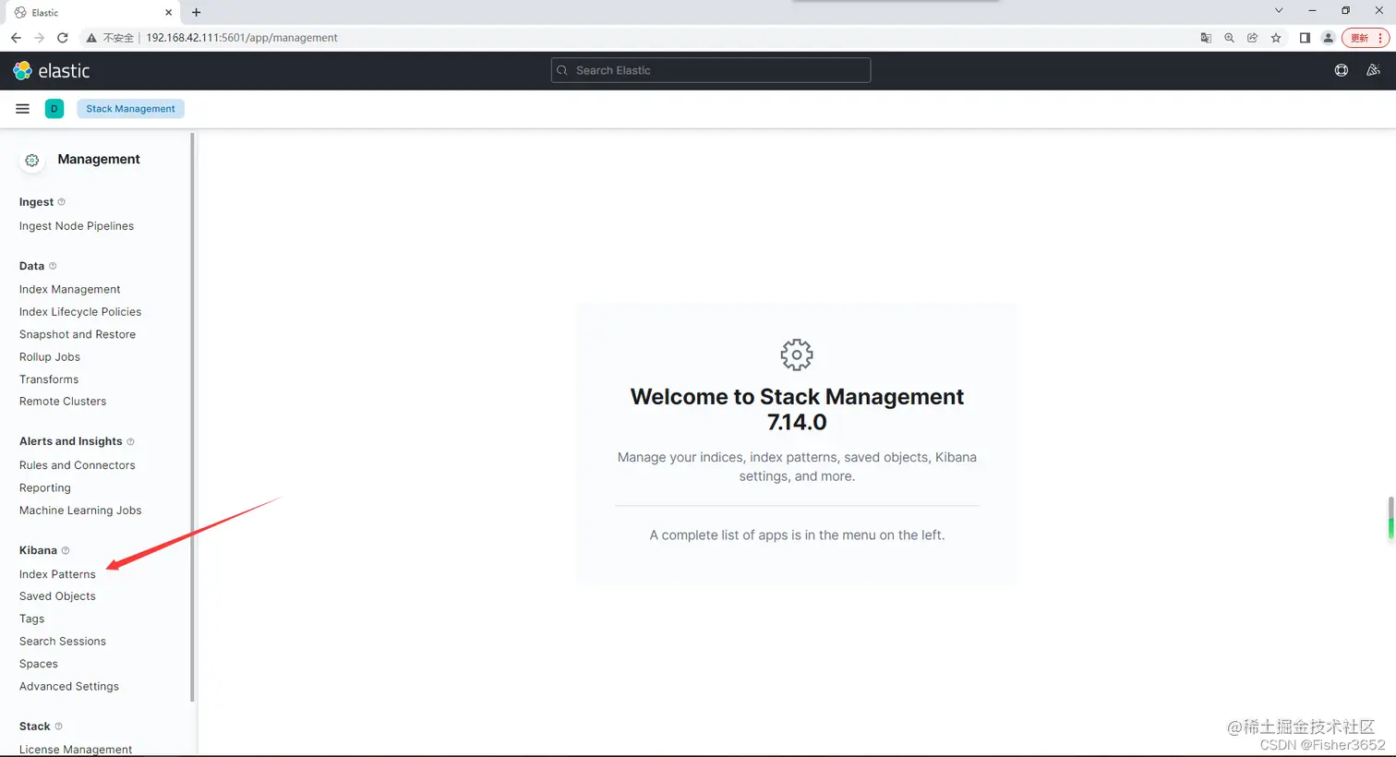Click the Kibana section info icon
Image resolution: width=1396 pixels, height=757 pixels.
coord(66,550)
